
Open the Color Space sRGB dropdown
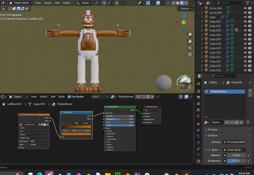pos(39,141)
